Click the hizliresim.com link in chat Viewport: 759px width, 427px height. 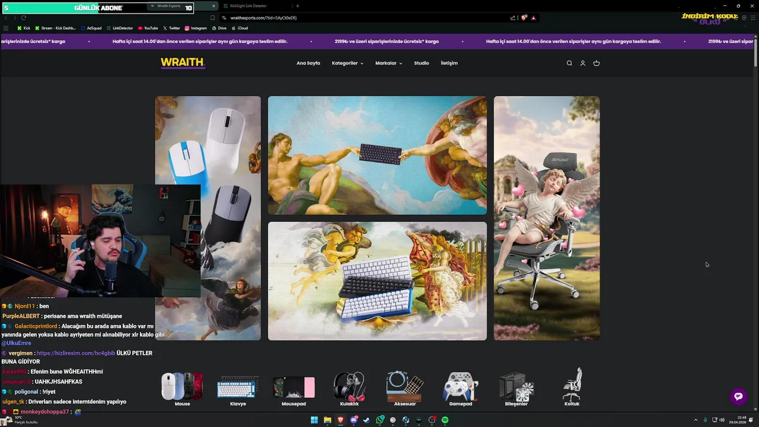[x=76, y=353]
